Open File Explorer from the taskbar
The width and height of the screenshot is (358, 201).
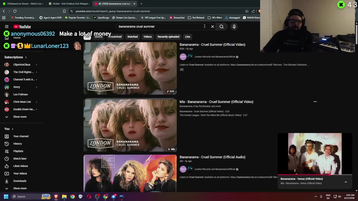tap(64, 197)
